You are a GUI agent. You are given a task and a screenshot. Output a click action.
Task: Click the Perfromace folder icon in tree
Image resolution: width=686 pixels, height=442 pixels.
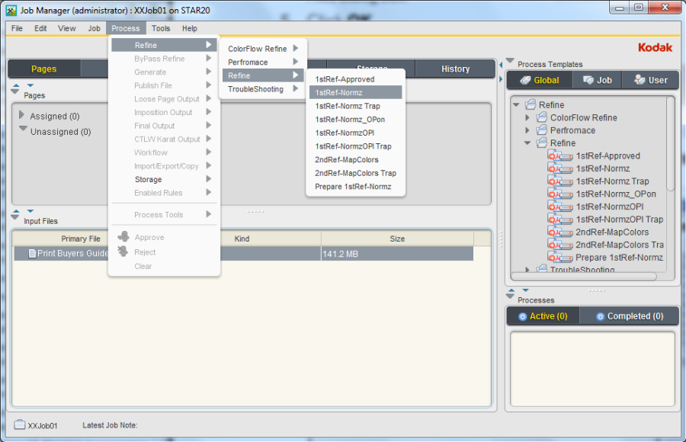(542, 130)
